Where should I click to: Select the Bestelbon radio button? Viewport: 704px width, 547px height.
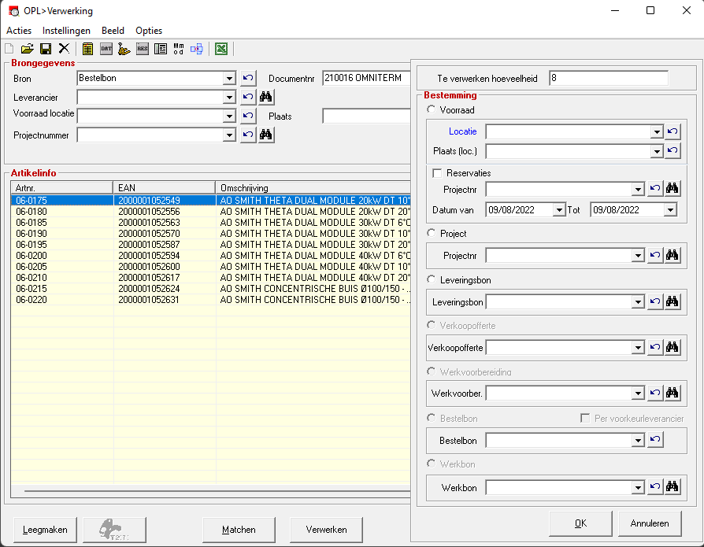432,418
